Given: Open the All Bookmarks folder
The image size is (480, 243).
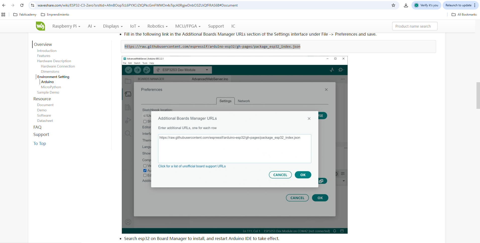Looking at the screenshot, I should pyautogui.click(x=464, y=15).
